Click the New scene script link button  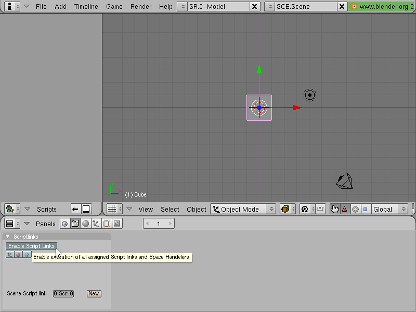(94, 293)
